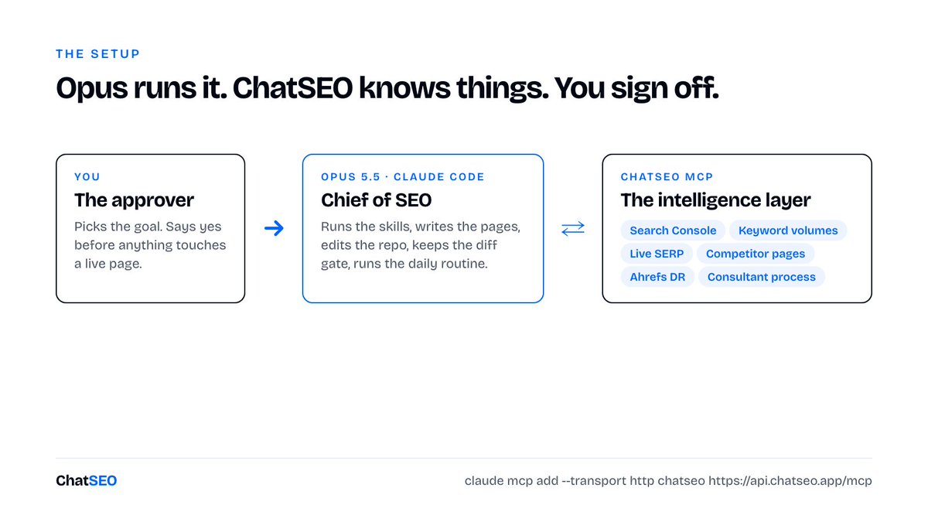
Task: Pick the Competitor pages tag
Action: pyautogui.click(x=756, y=254)
